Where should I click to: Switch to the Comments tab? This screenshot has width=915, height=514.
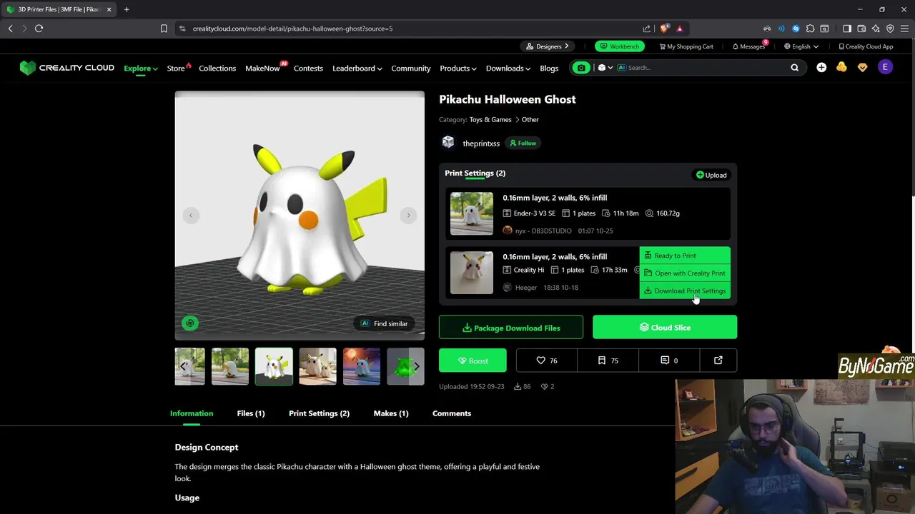(x=452, y=413)
